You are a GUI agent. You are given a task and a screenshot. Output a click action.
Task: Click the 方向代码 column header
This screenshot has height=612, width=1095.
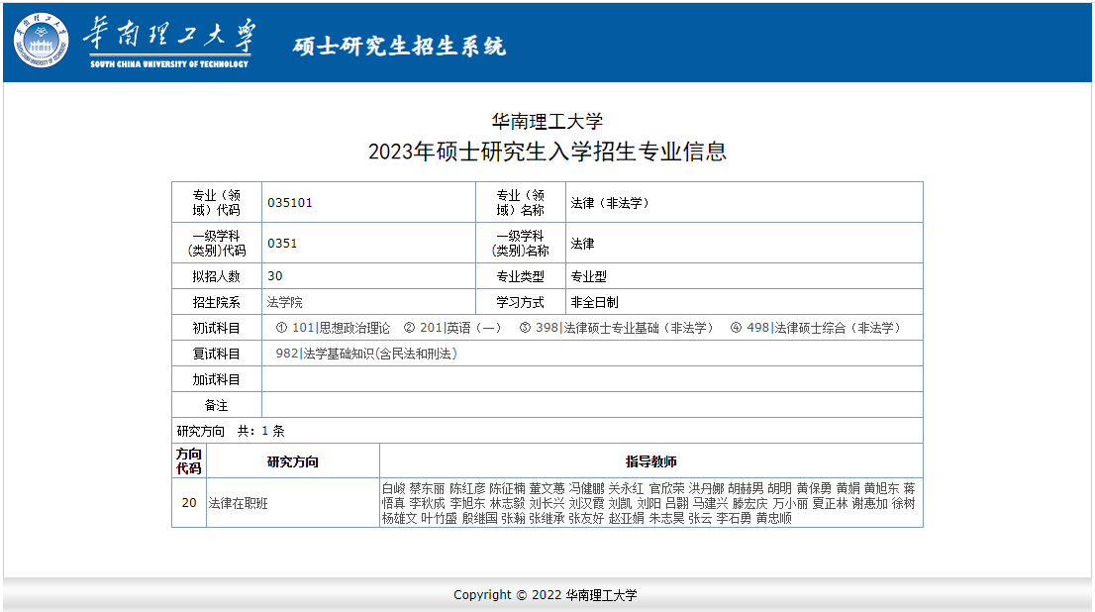coord(189,461)
